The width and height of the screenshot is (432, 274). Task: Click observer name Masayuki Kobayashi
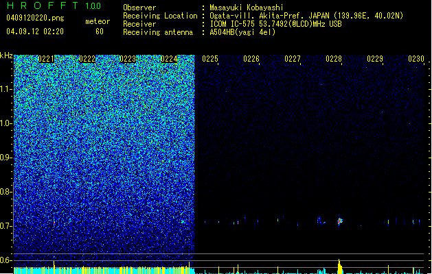coord(247,8)
